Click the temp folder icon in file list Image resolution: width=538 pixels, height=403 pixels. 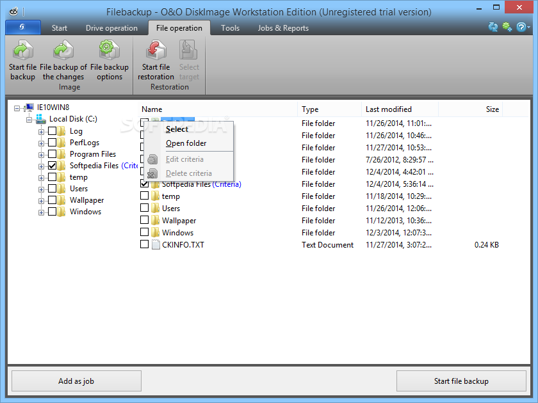156,196
